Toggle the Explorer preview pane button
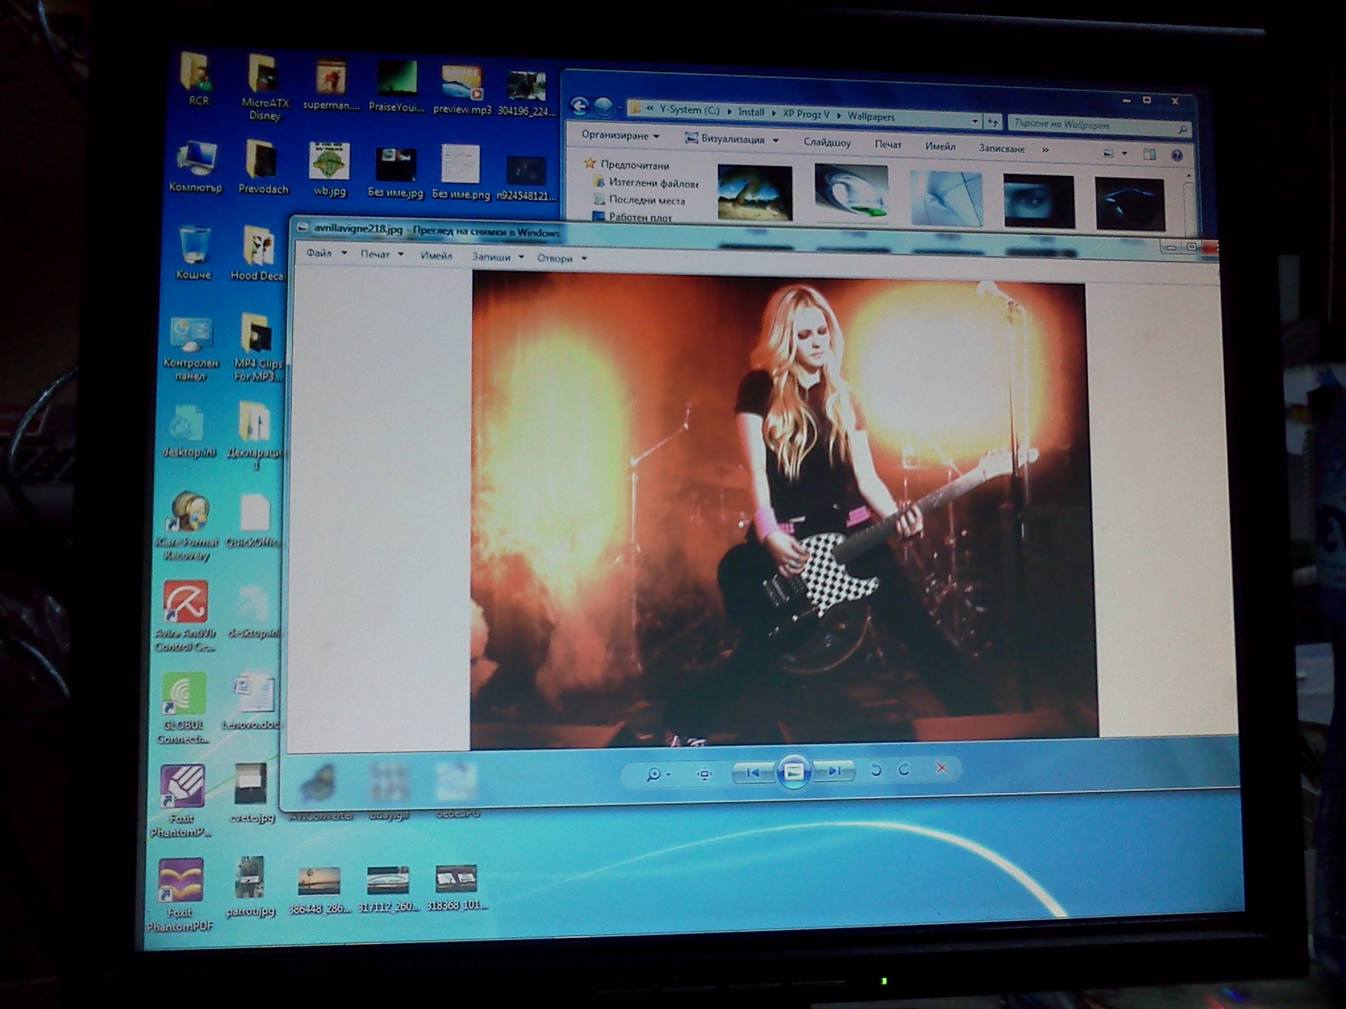Viewport: 1346px width, 1009px height. (x=1149, y=154)
